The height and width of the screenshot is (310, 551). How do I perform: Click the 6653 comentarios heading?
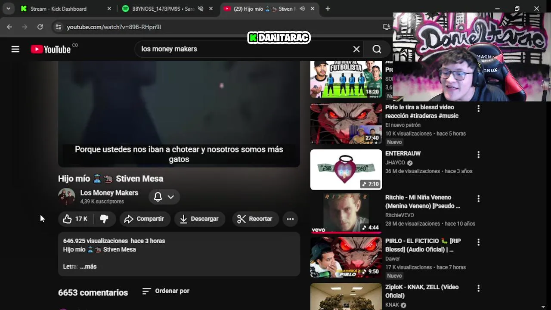(x=93, y=292)
